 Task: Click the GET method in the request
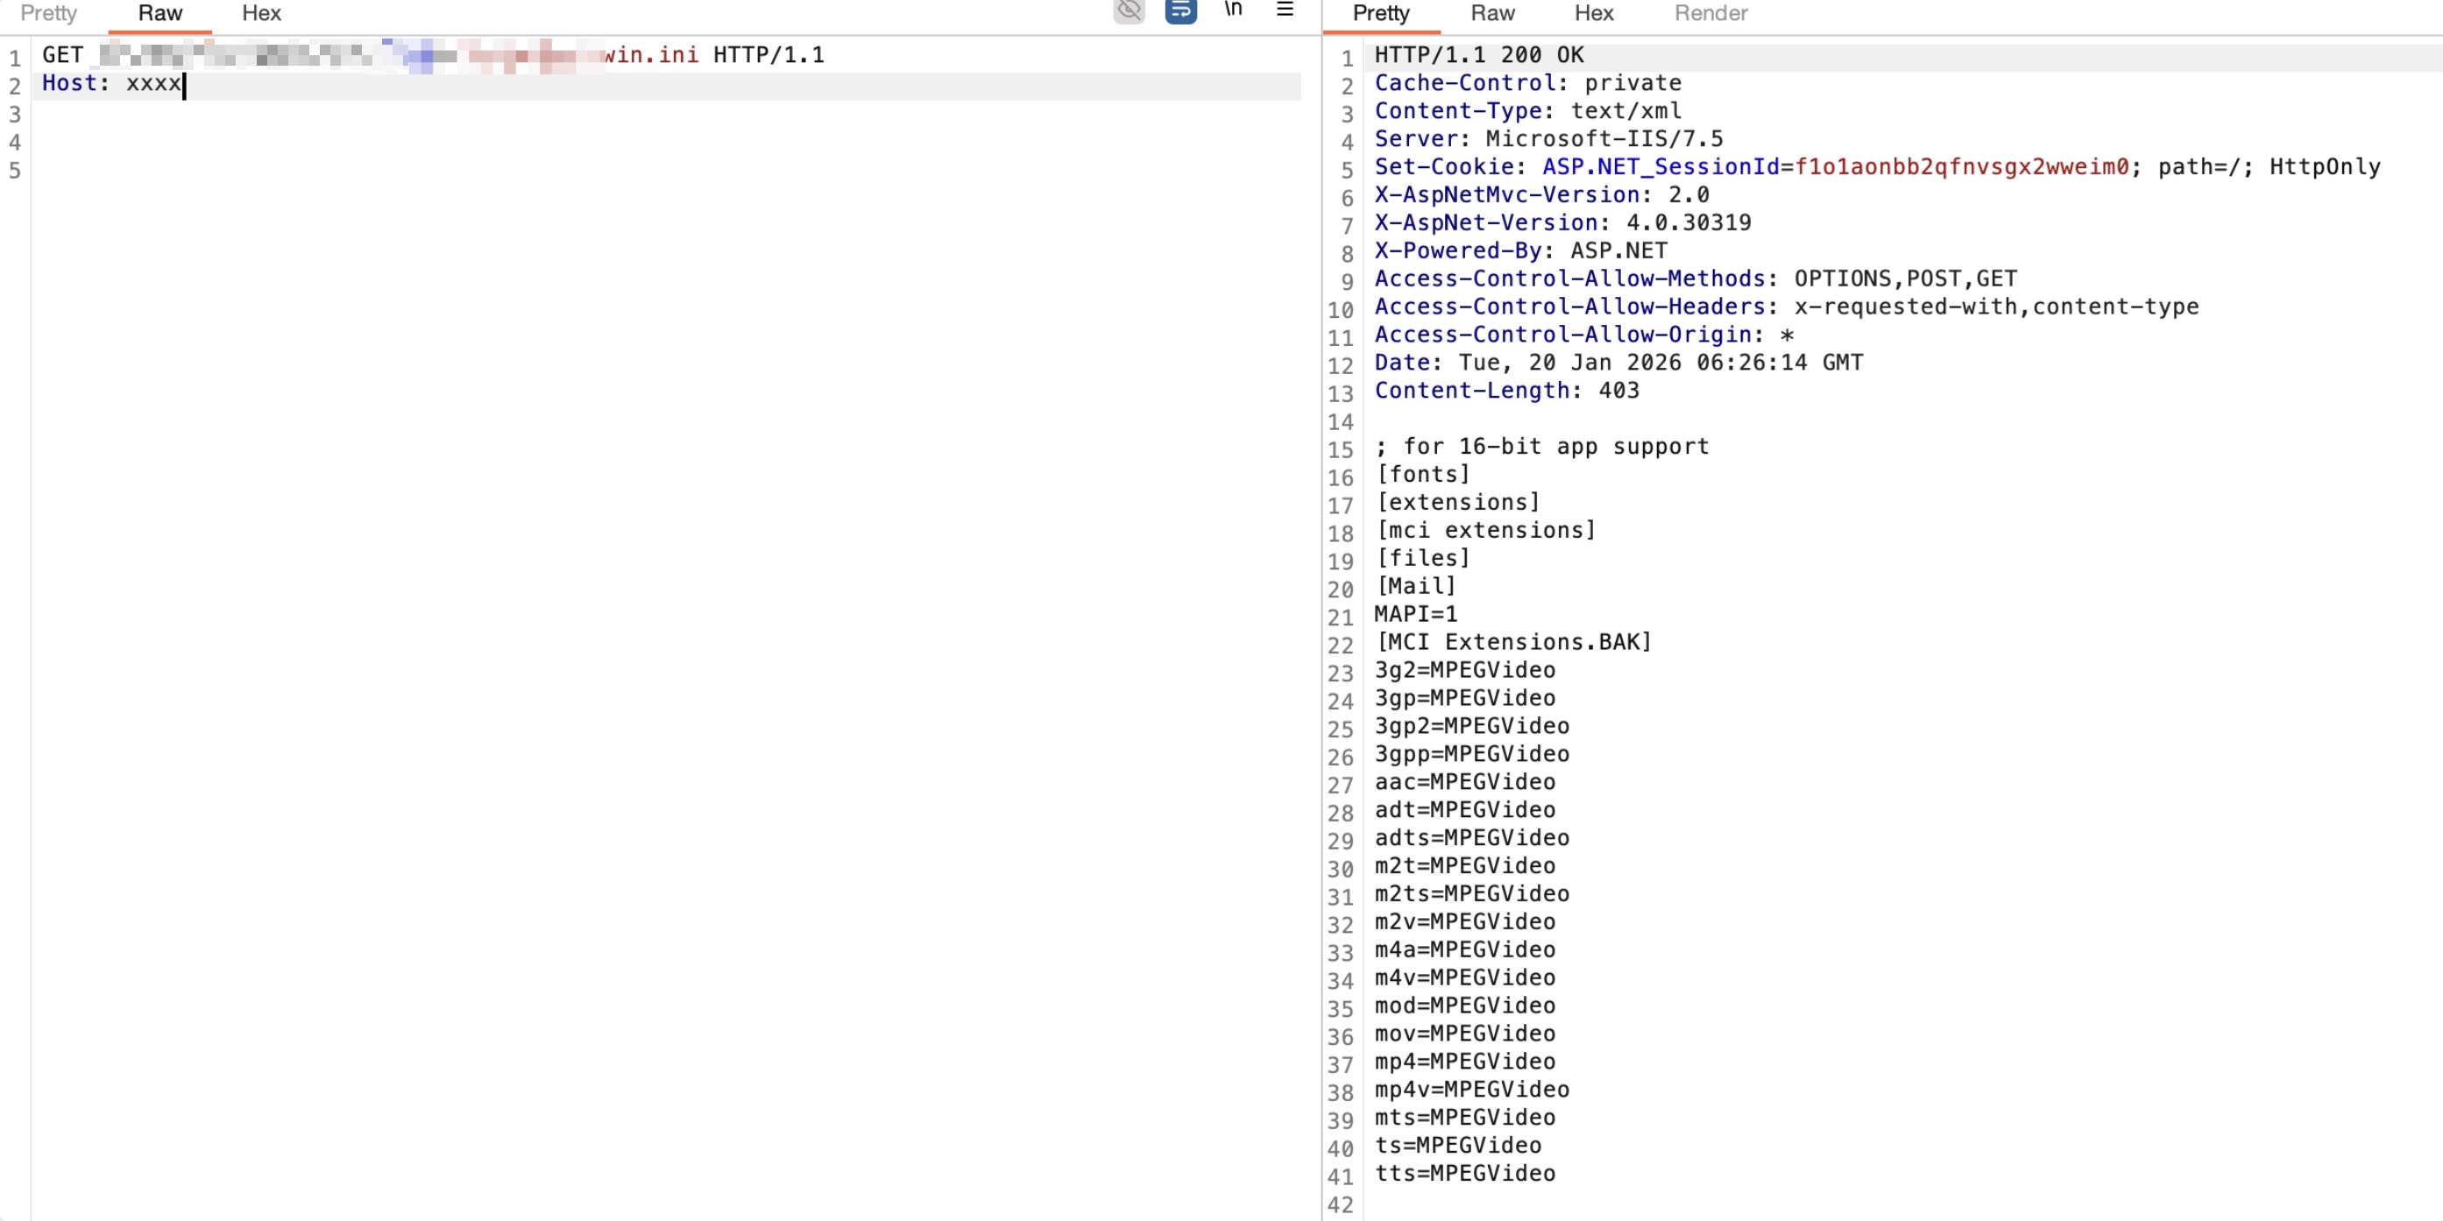pos(62,55)
